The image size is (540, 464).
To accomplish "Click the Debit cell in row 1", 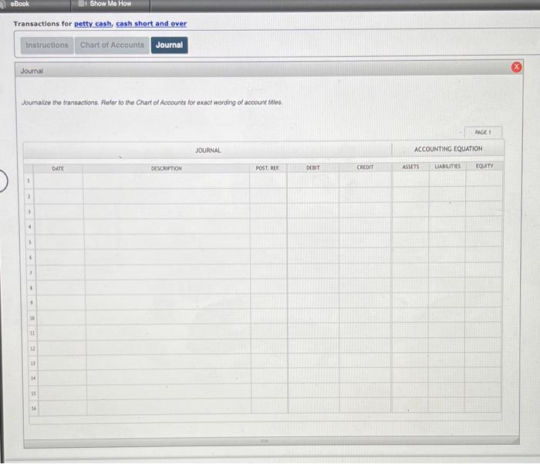I will [x=312, y=181].
